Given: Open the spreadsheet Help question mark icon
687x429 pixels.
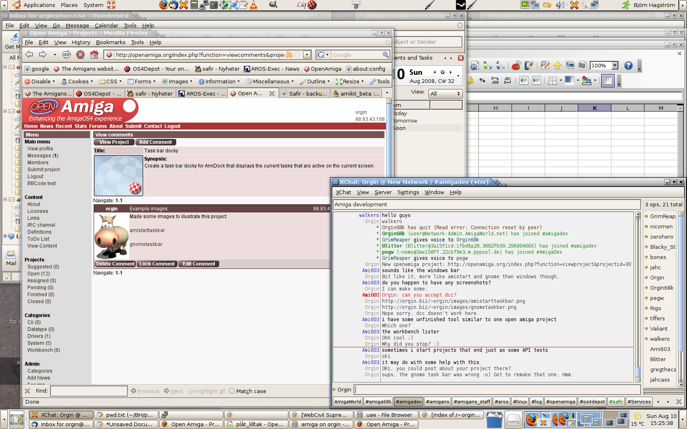Looking at the screenshot, I should click(x=629, y=65).
